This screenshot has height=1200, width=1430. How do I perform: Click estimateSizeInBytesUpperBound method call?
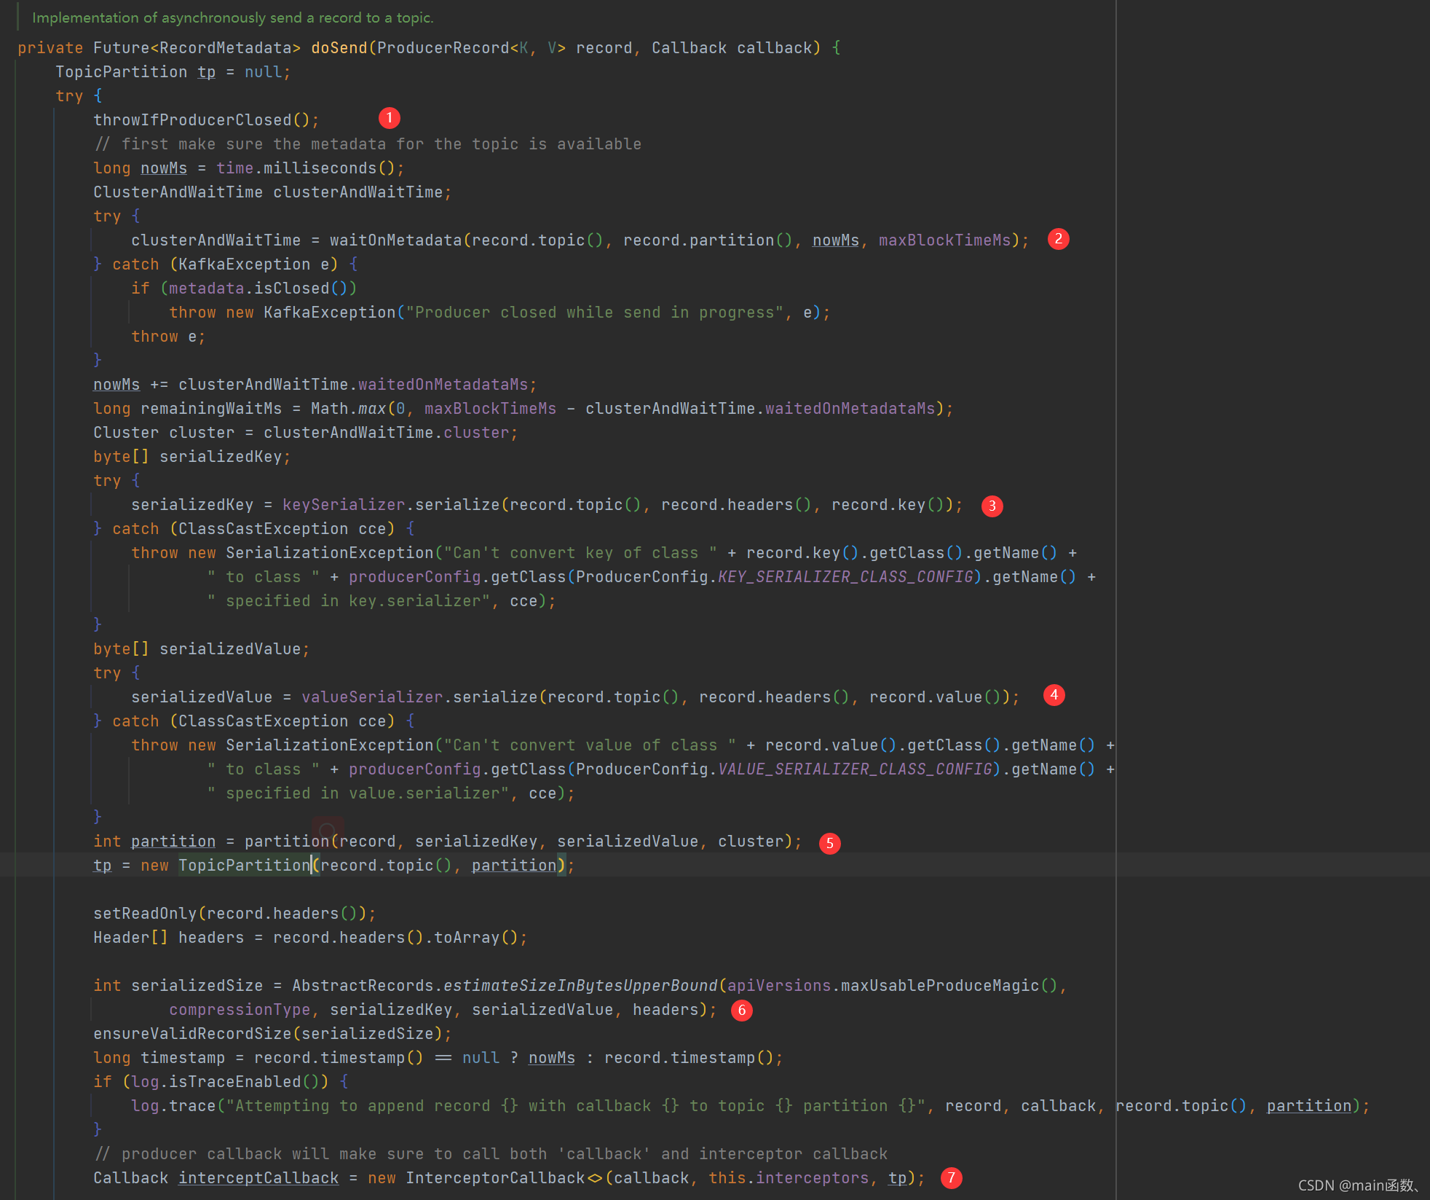coord(580,986)
